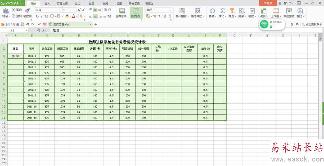Open the Cloud Services (云服务) tab
This screenshot has height=166, width=324.
pos(149,4)
